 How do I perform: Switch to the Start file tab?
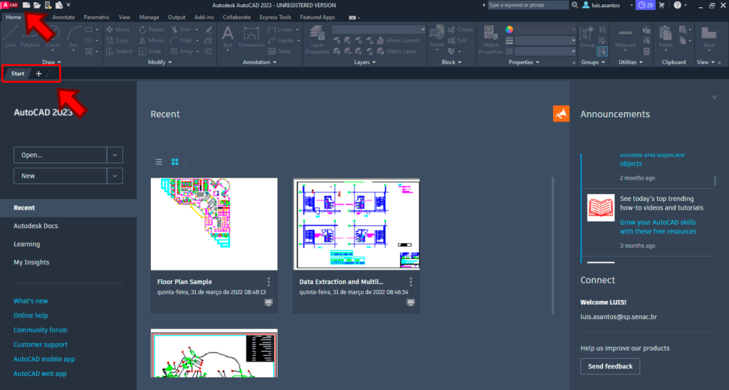tap(18, 73)
